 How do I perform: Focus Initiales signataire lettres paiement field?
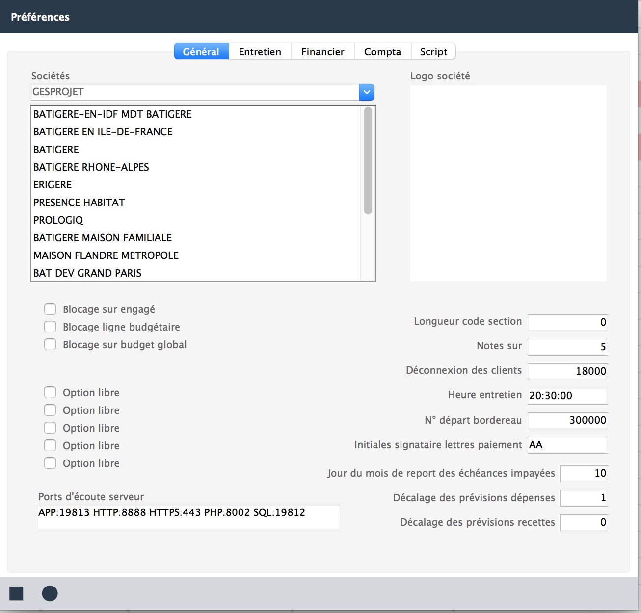568,445
